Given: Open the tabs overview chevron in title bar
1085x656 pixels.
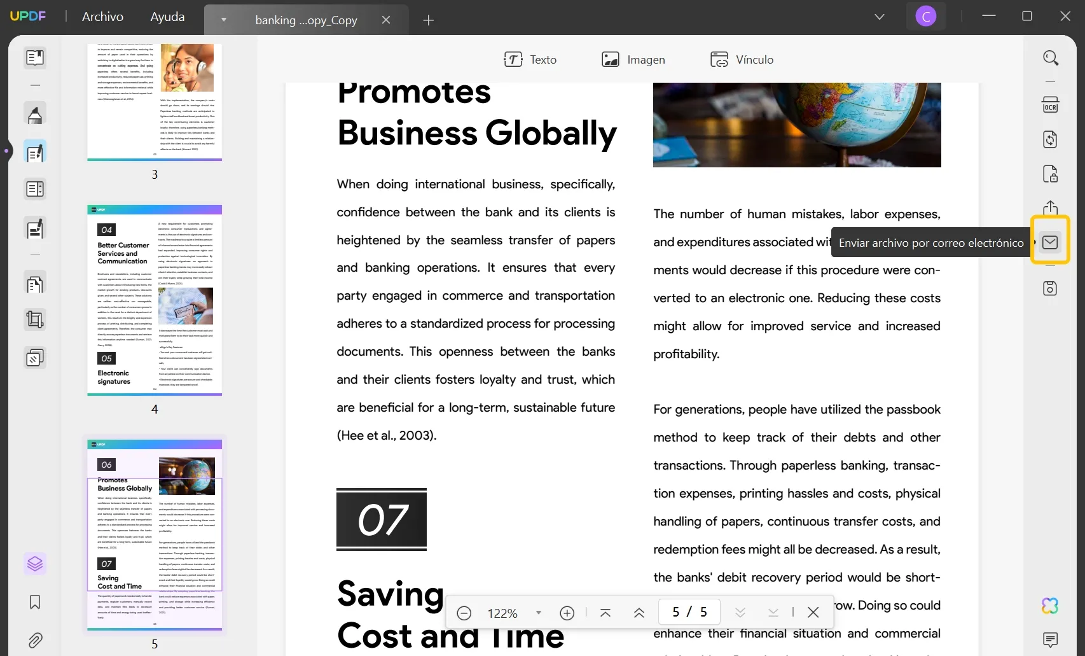Looking at the screenshot, I should tap(880, 17).
